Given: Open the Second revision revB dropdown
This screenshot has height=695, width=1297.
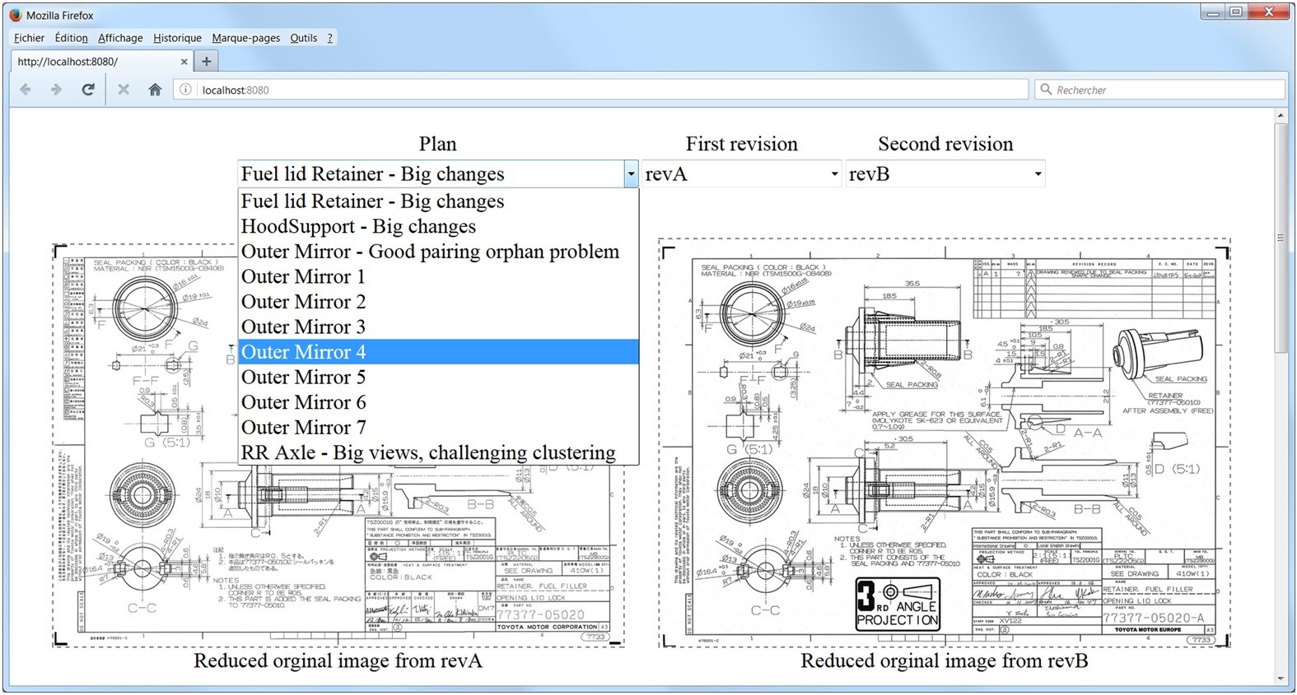Looking at the screenshot, I should click(x=945, y=174).
